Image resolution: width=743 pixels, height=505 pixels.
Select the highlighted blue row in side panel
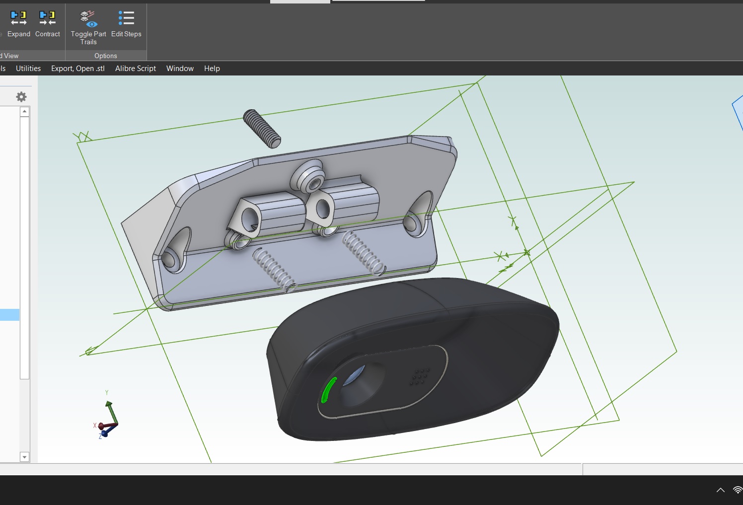pyautogui.click(x=9, y=314)
